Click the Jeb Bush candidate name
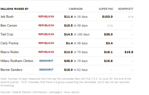This screenshot has height=95, width=149. (7, 17)
